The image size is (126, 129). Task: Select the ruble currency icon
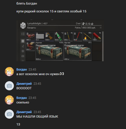[83, 24]
